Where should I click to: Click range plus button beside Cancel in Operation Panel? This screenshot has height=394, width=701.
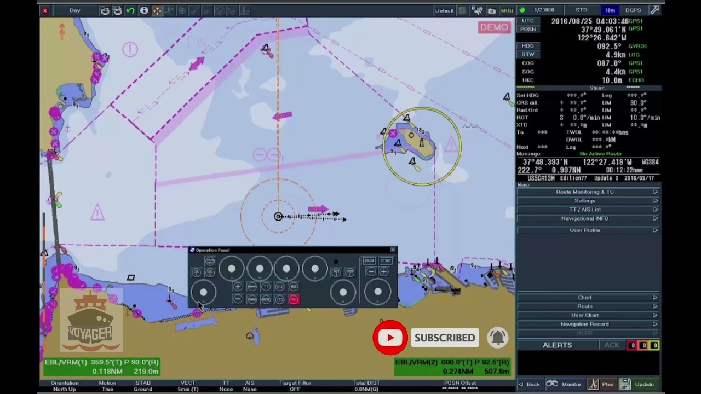(x=238, y=286)
